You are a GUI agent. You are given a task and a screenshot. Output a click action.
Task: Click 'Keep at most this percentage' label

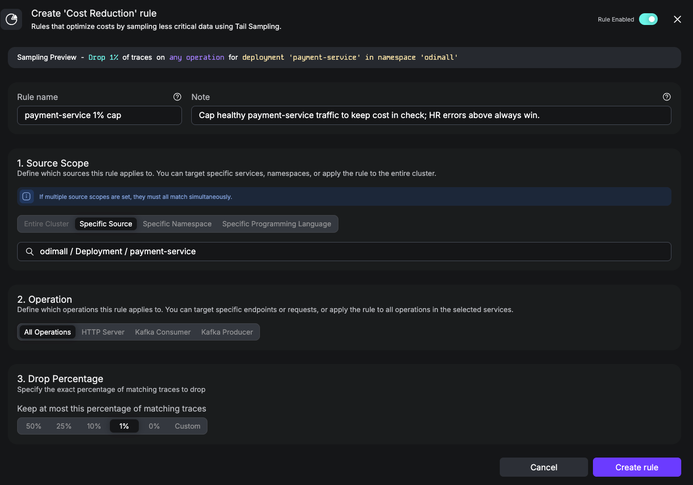coord(112,409)
